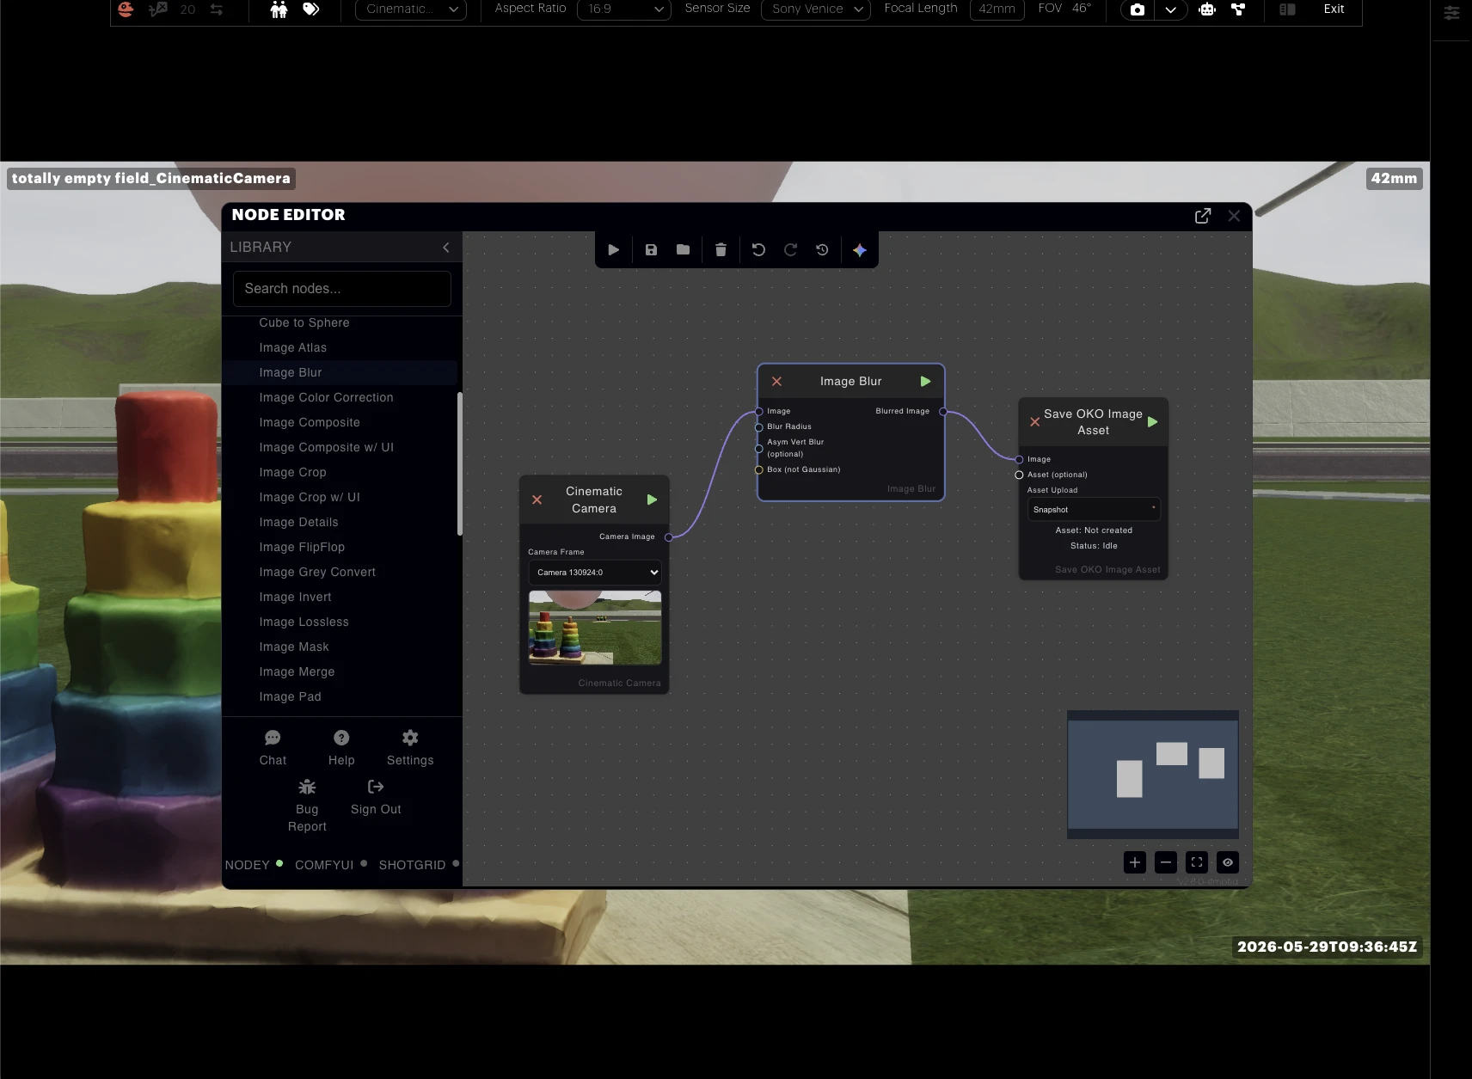The height and width of the screenshot is (1079, 1472).
Task: Exit the camera view
Action: coord(1334,9)
